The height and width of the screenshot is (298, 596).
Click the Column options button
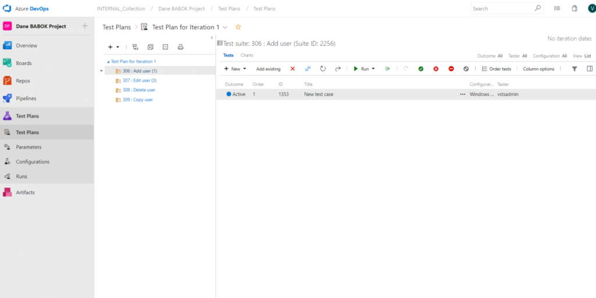click(538, 69)
